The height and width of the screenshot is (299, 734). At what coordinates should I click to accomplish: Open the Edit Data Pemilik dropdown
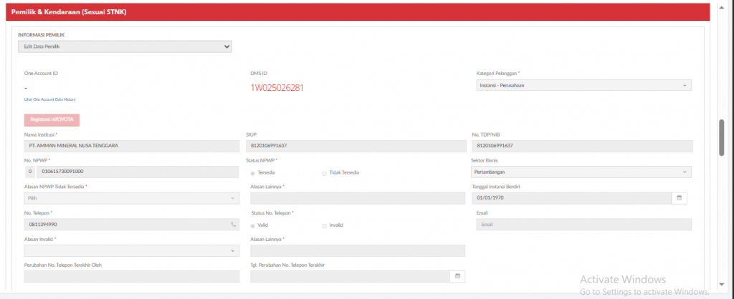pos(125,46)
